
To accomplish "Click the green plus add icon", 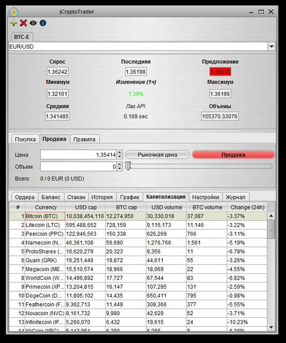I will coord(13,23).
